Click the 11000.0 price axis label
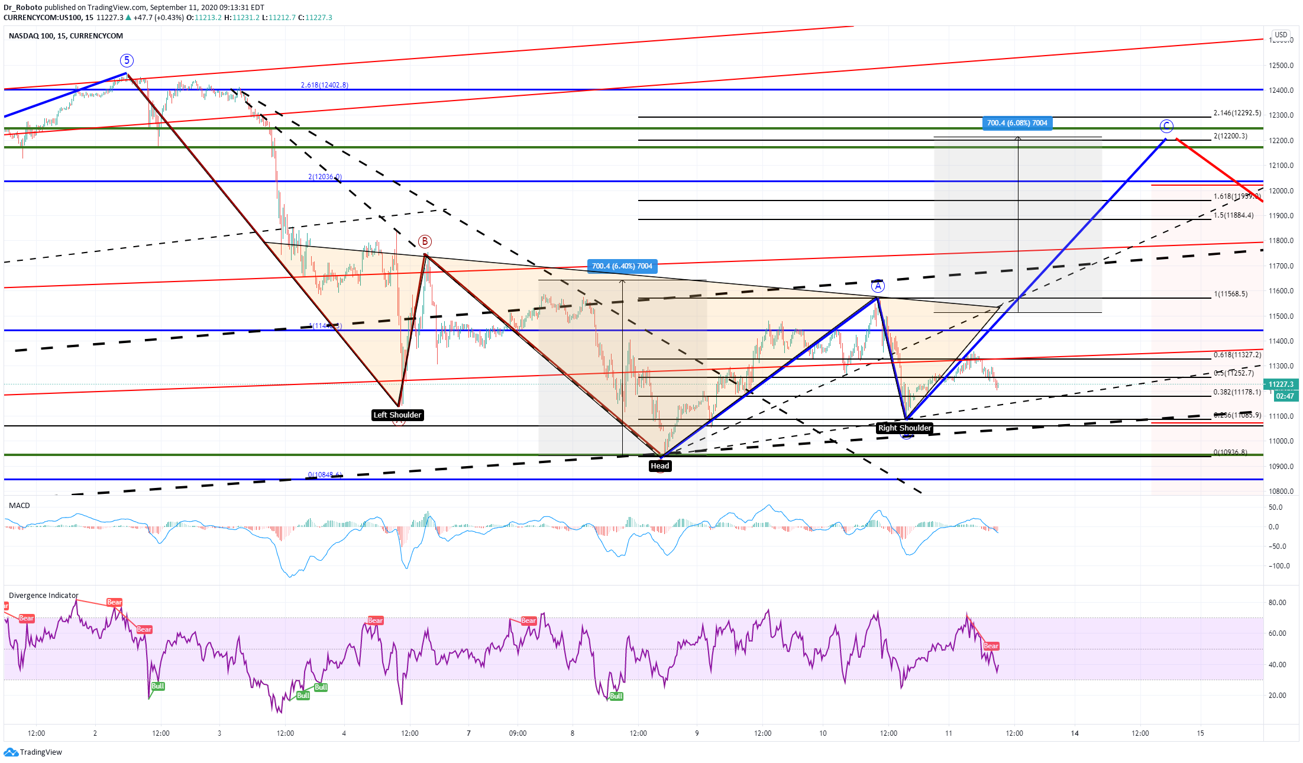The image size is (1303, 763). pos(1281,441)
